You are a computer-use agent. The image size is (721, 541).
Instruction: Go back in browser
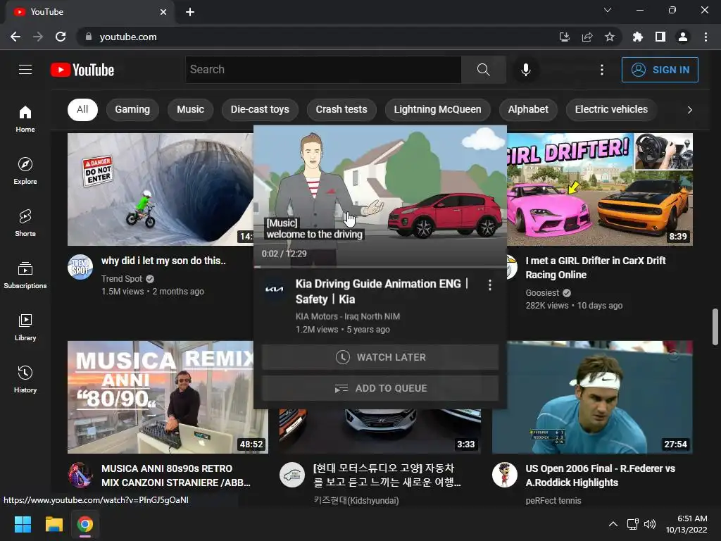tap(15, 37)
